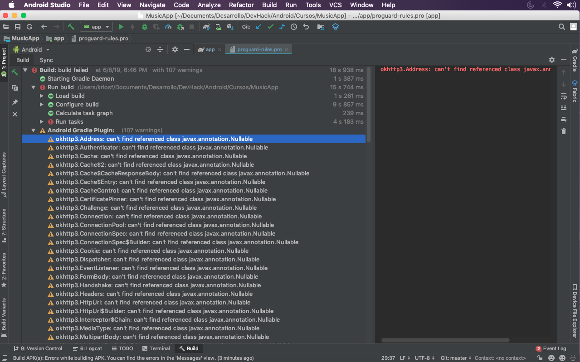Screen dimensions: 580x362
Task: Select okhttp3.CertificatePinner warning row
Action: [x=194, y=199]
